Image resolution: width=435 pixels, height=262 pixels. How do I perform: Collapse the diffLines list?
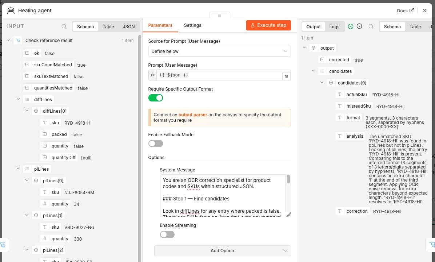(18, 99)
